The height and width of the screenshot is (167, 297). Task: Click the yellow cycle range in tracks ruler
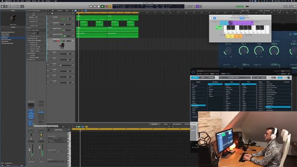(x=107, y=13)
